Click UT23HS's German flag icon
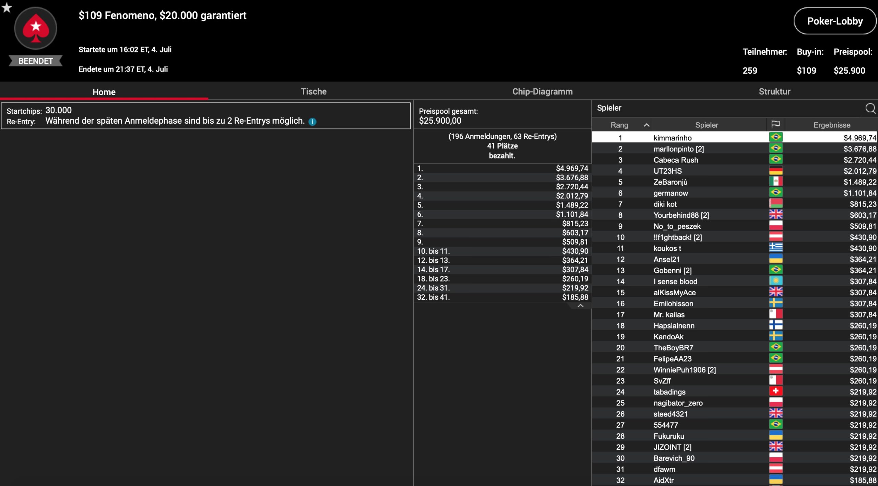Image resolution: width=878 pixels, height=486 pixels. click(775, 171)
